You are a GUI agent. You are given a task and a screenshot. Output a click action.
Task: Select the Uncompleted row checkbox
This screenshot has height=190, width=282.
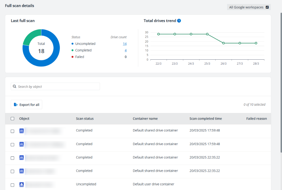[x=12, y=185]
